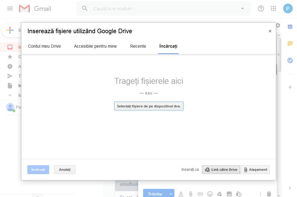
Task: Click the blue Încărcați button
Action: [x=38, y=170]
